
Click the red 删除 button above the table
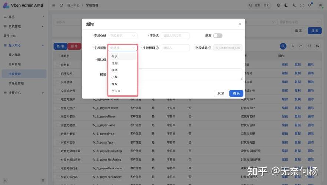[x=75, y=46]
